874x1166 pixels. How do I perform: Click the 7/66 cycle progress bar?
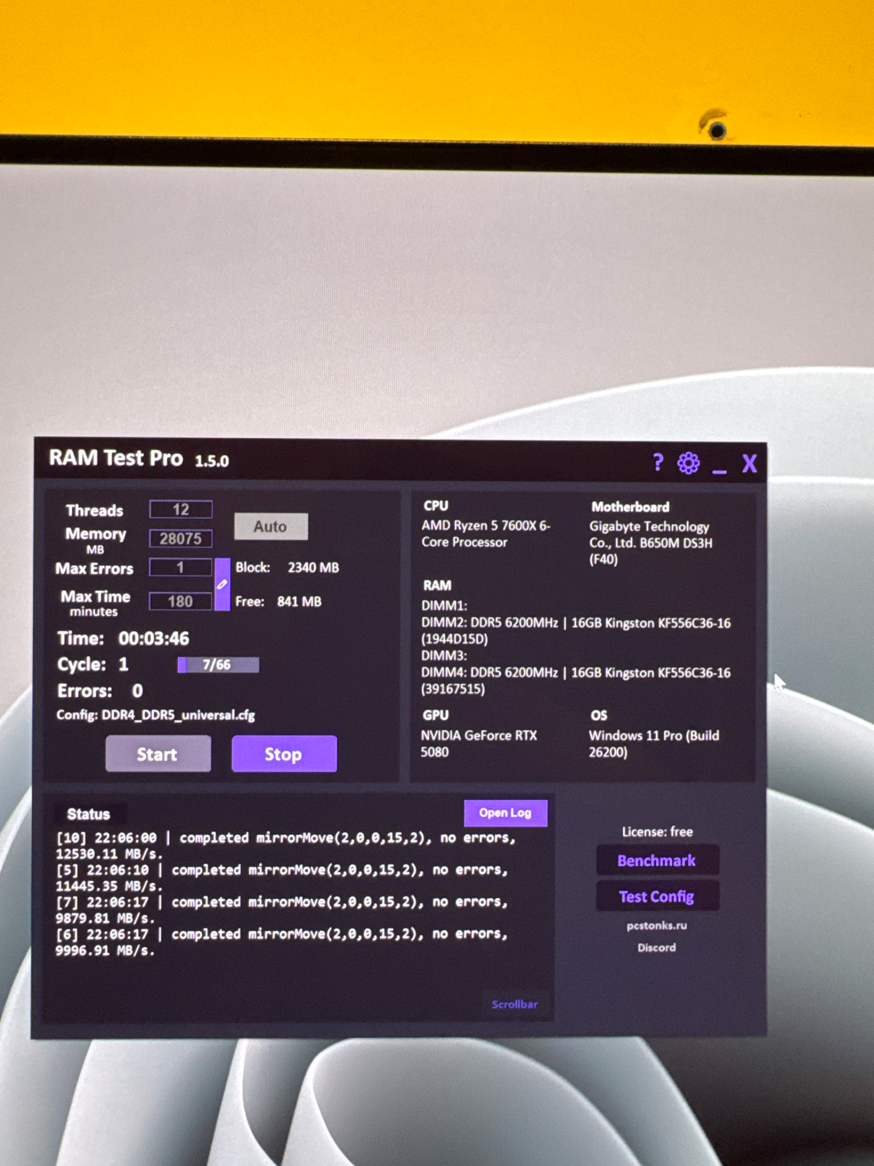218,665
